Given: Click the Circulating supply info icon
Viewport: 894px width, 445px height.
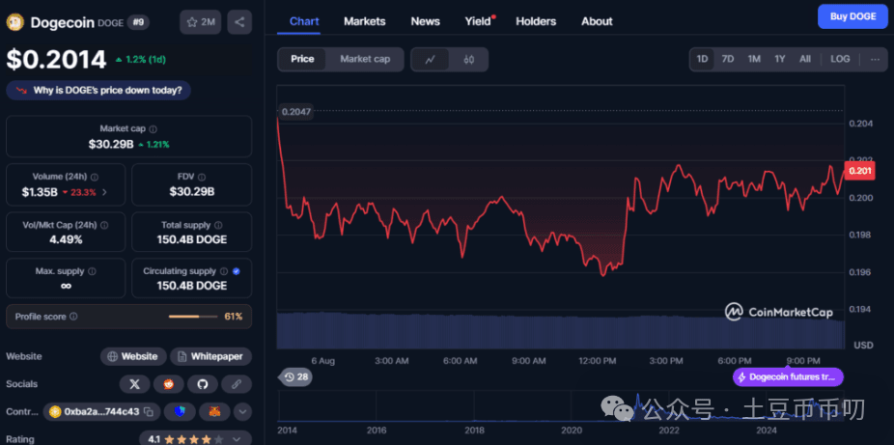Looking at the screenshot, I should point(224,271).
